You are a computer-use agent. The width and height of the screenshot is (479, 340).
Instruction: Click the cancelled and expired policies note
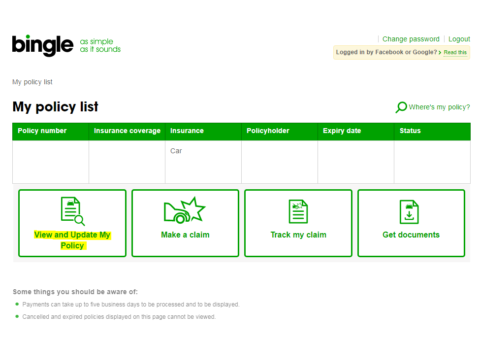click(119, 317)
